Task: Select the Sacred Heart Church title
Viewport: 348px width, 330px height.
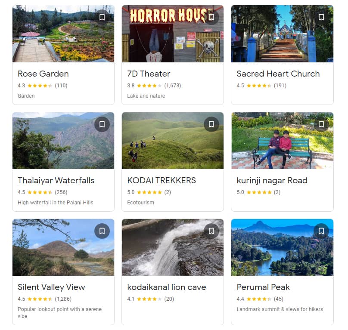Action: (278, 74)
